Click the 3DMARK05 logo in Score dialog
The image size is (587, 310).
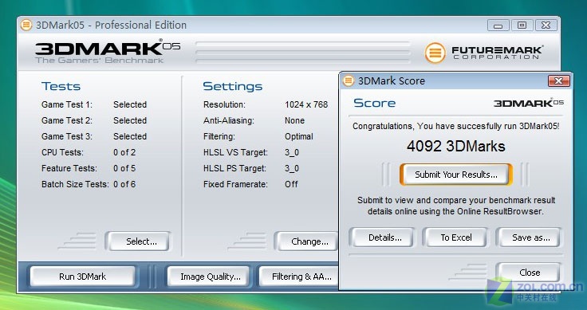529,103
